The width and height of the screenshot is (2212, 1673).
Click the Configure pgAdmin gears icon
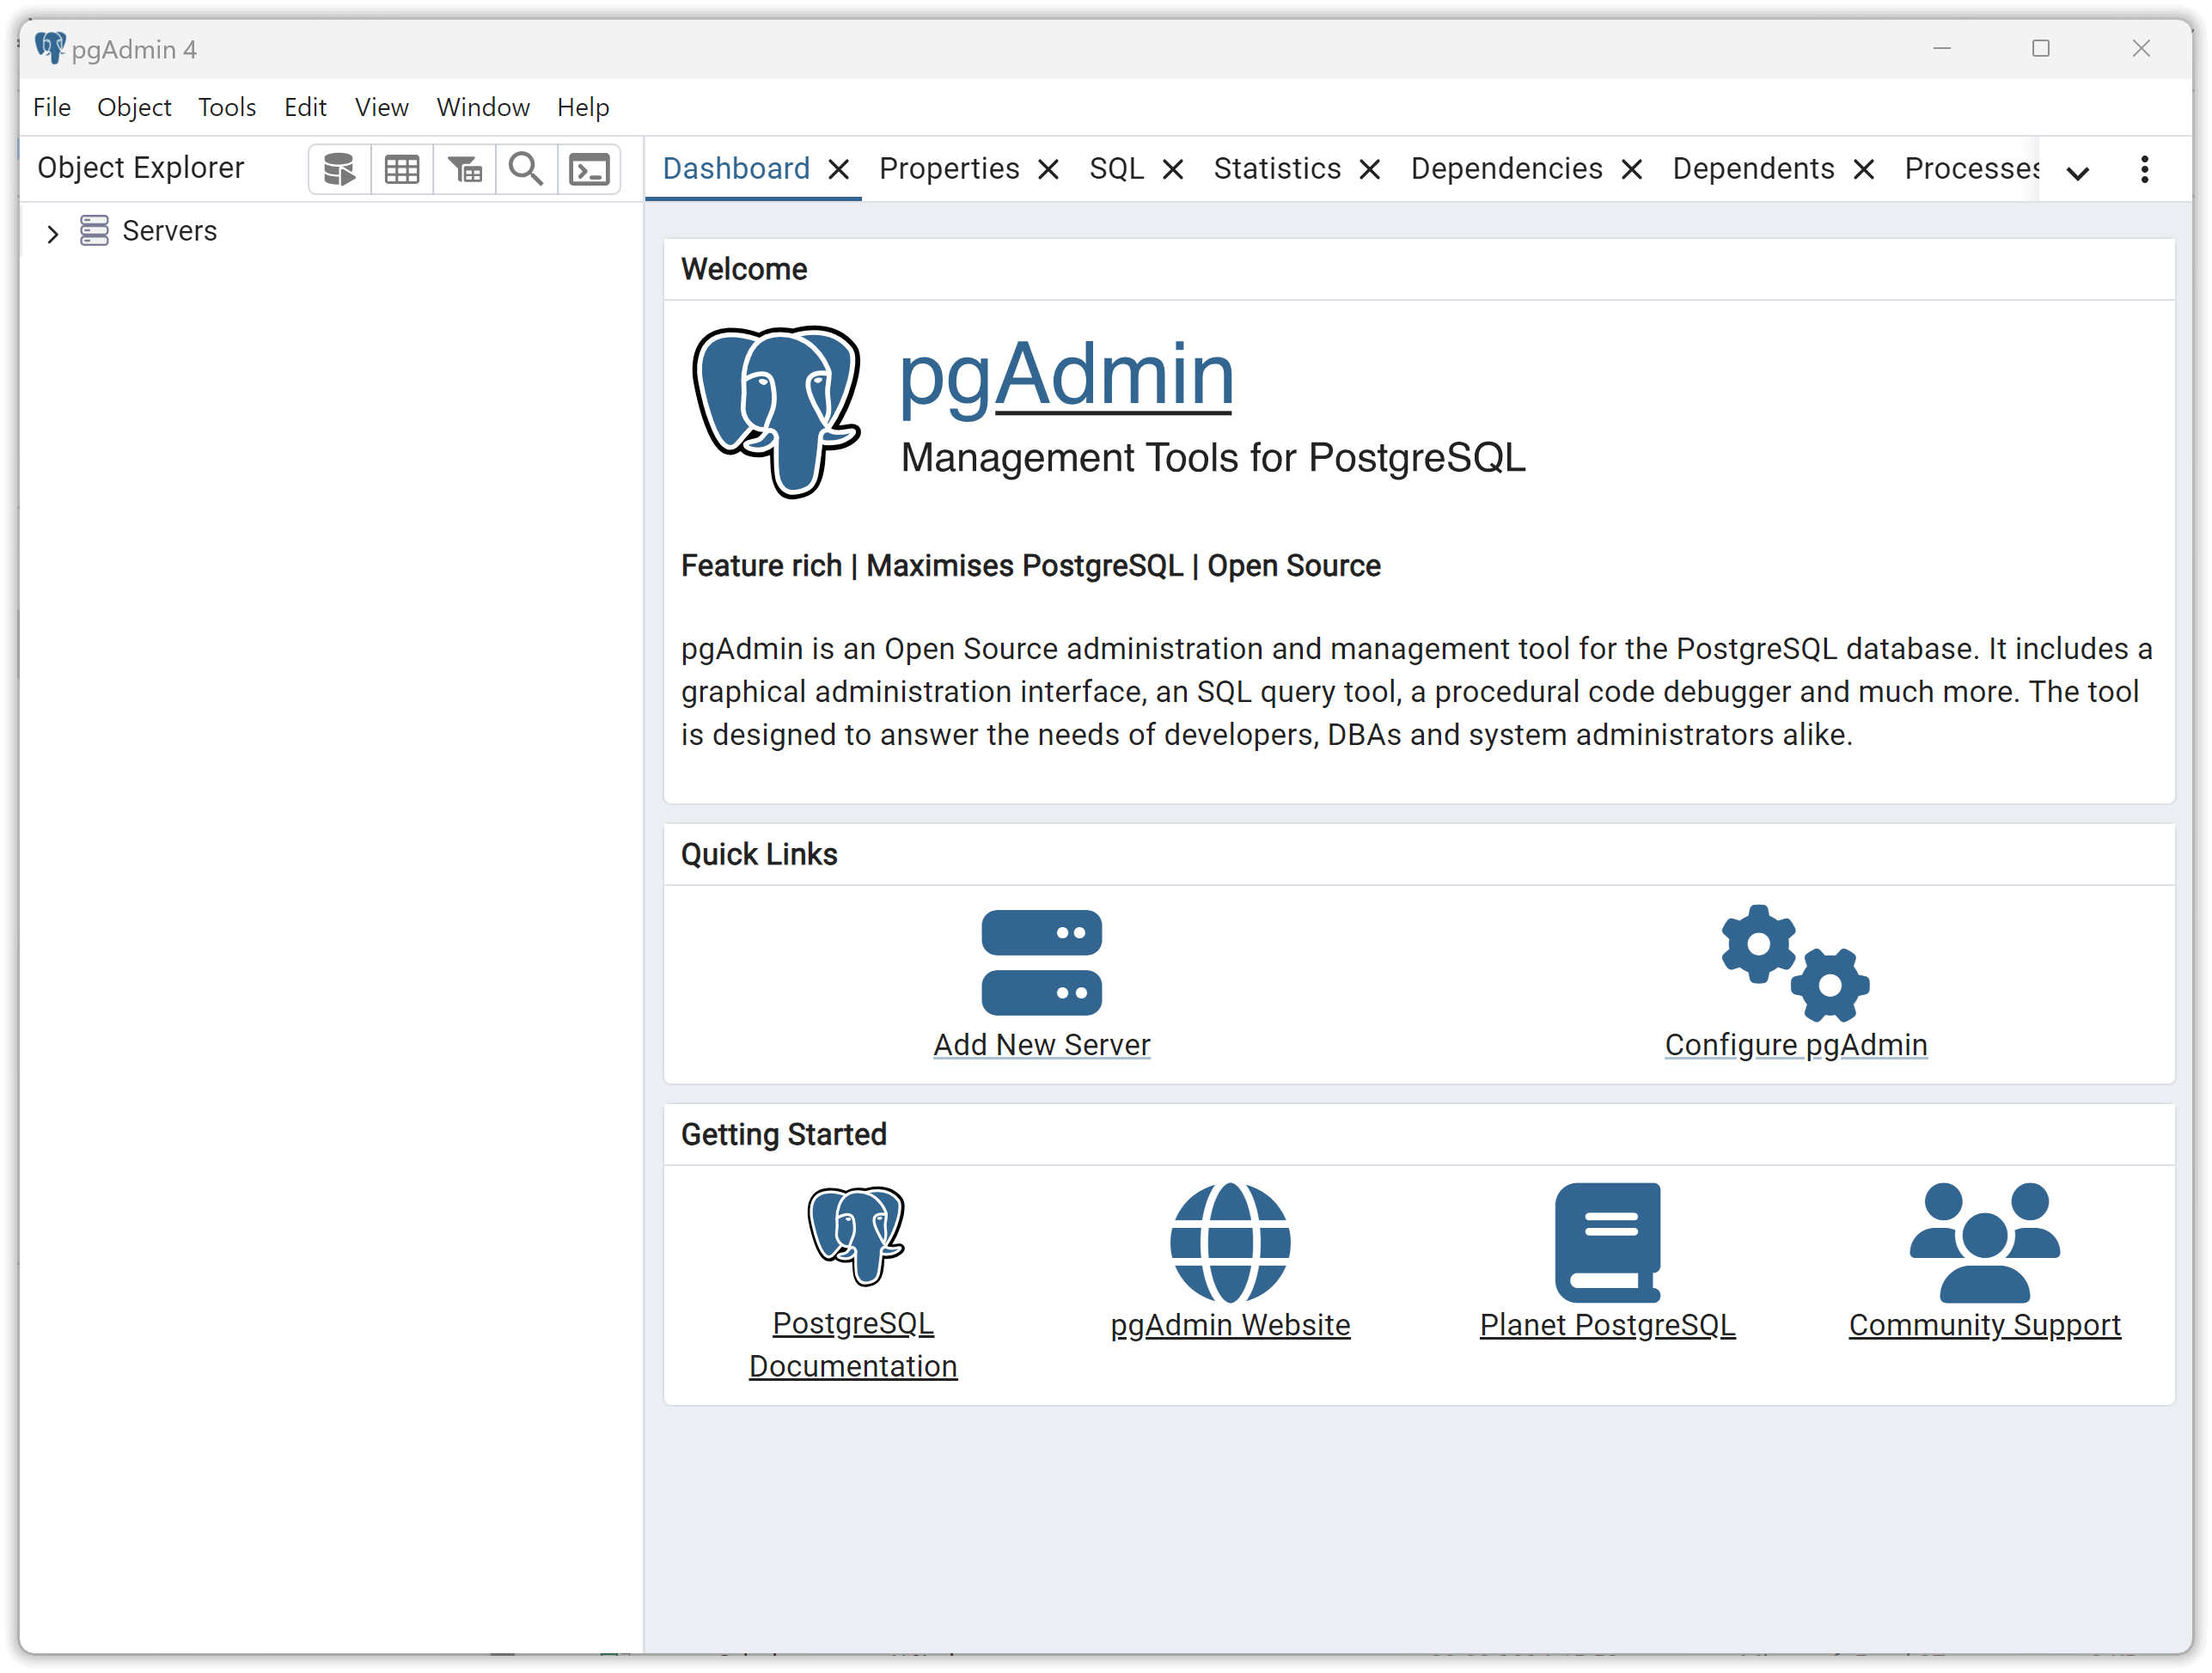[1795, 962]
